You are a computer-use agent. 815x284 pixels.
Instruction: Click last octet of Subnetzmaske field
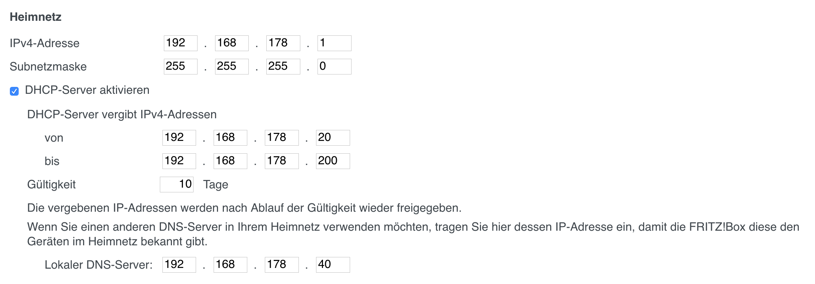334,66
